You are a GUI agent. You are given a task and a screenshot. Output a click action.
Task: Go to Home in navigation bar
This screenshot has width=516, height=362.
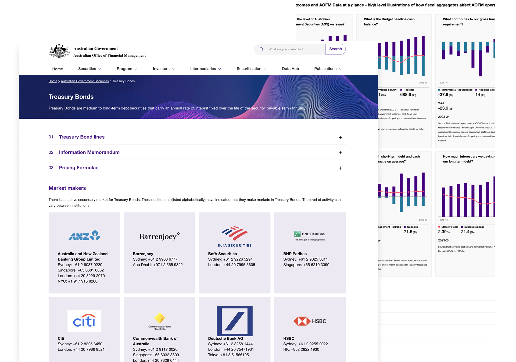(x=58, y=69)
